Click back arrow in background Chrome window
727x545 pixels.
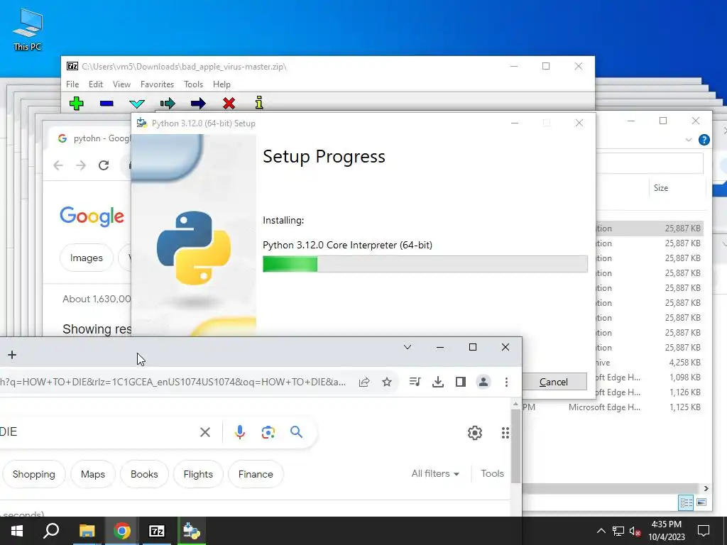click(x=58, y=165)
